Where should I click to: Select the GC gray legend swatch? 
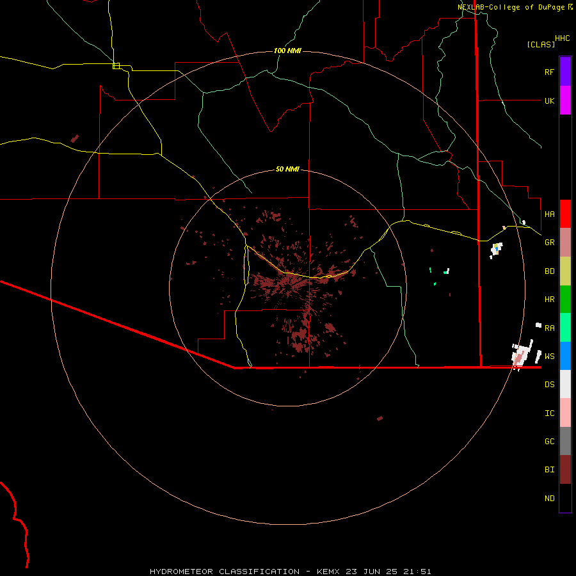(565, 441)
